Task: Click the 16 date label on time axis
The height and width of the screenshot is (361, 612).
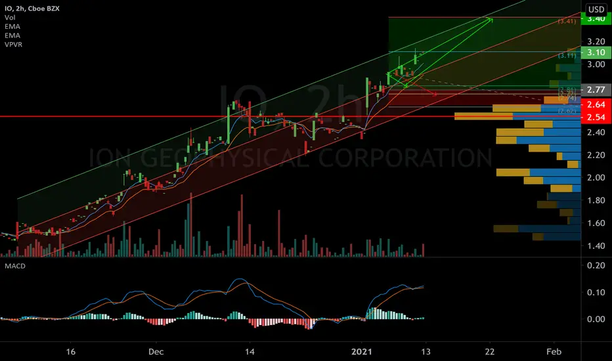Action: point(71,352)
